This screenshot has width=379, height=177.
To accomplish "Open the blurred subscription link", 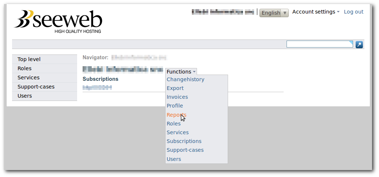I will tap(97, 87).
